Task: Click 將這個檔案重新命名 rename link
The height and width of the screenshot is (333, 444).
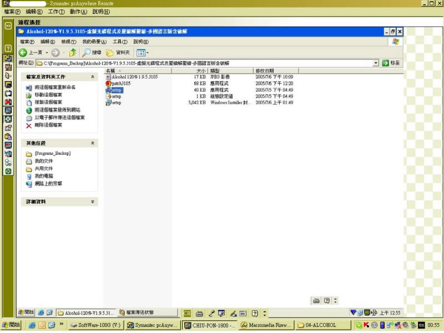Action: coord(55,87)
